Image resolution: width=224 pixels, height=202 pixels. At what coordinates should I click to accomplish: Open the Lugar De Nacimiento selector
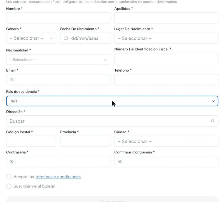coord(166,38)
